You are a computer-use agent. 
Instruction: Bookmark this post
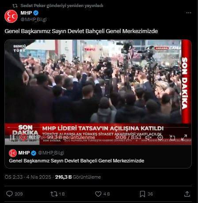click(x=142, y=194)
